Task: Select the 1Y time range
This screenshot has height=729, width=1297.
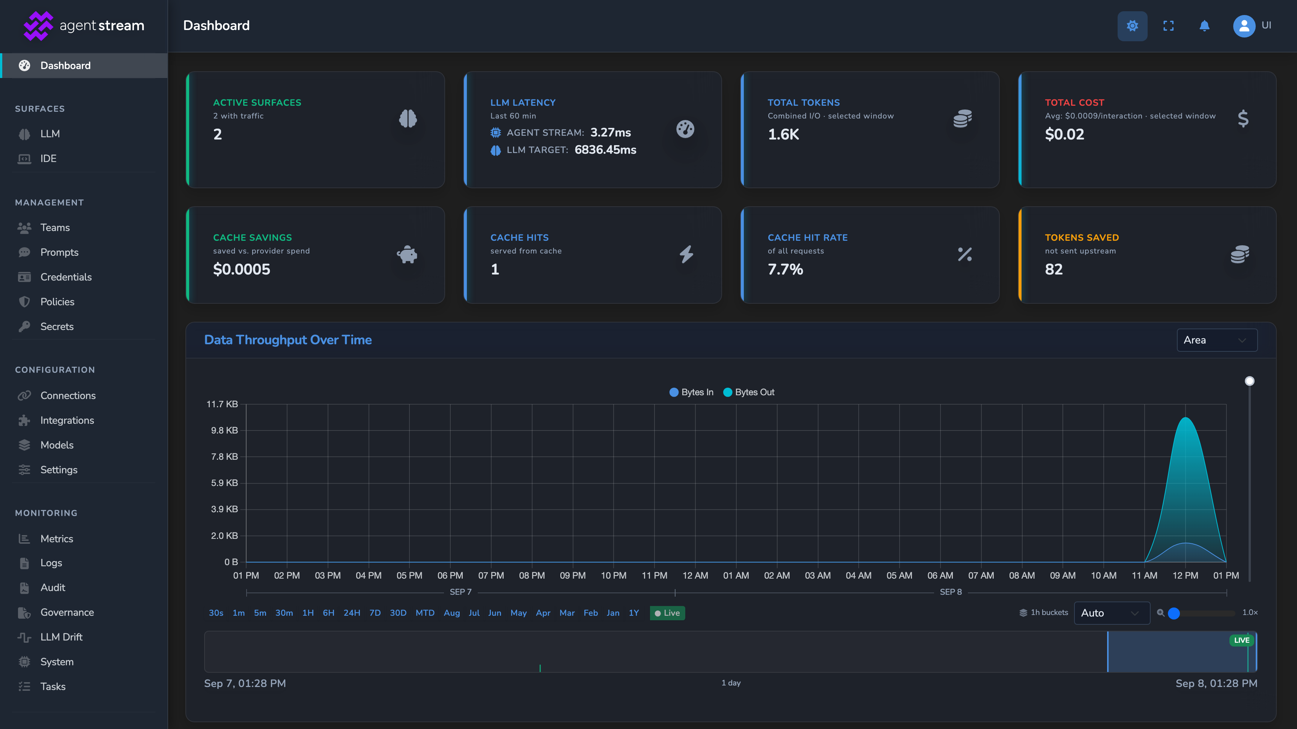Action: click(633, 613)
